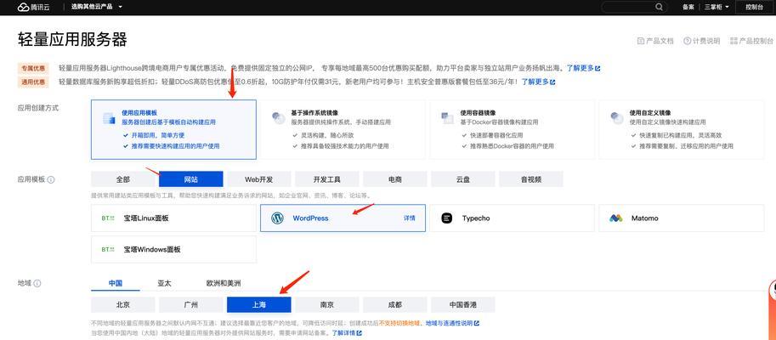This screenshot has width=776, height=340.
Task: Open 产品文档 documentation link
Action: (656, 41)
